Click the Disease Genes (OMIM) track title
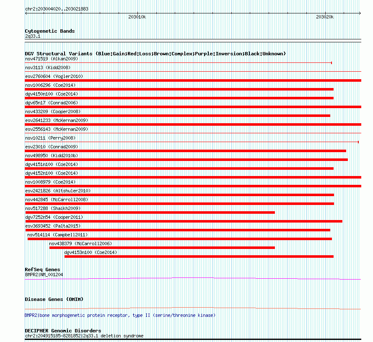The image size is (373, 342). [54, 299]
